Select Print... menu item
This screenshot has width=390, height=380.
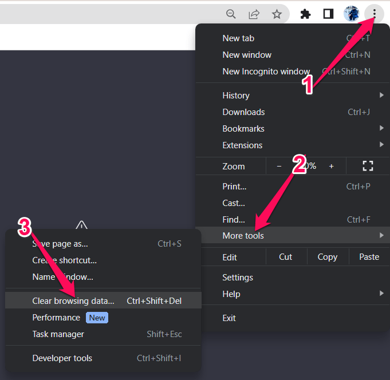(293, 187)
